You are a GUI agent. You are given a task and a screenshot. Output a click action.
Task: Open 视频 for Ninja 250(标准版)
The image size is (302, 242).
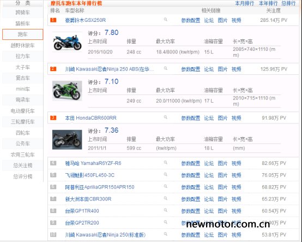pos(237,235)
